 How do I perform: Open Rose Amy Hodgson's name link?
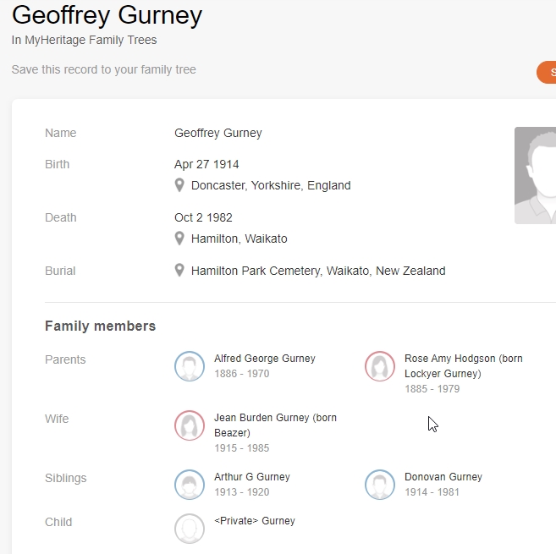point(464,365)
